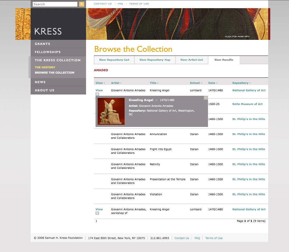Sort table by Date column

tap(213, 83)
